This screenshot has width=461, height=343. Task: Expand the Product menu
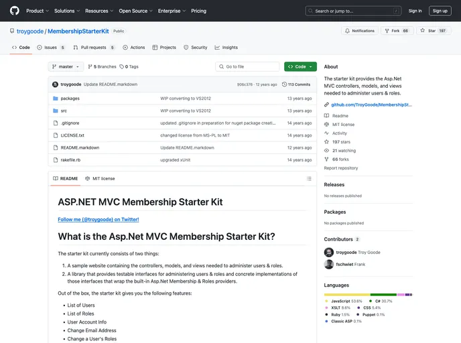tap(38, 11)
